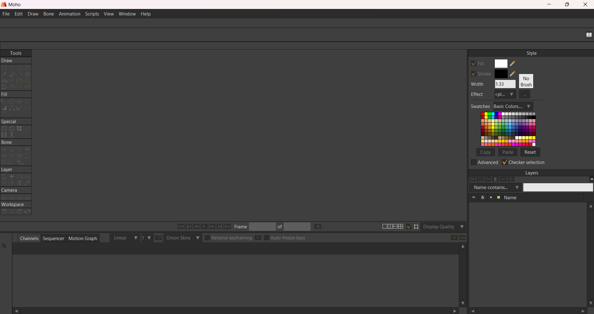Click the Delete Layer trash icon
Screen dimensions: 594x314
pyautogui.click(x=495, y=179)
